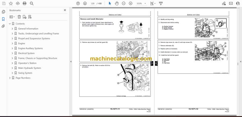242x117 pixels.
Task: Go to previous page arrow
Action: (78, 3)
